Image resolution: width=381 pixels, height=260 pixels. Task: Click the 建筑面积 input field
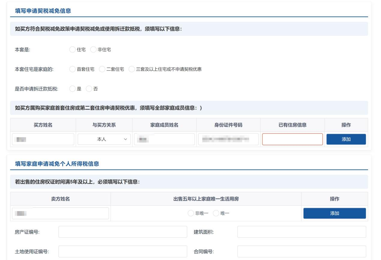(x=301, y=232)
